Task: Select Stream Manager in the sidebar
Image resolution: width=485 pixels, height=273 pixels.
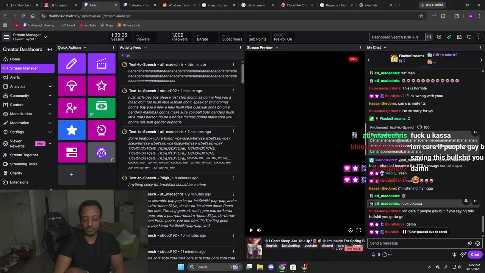Action: 27,68
